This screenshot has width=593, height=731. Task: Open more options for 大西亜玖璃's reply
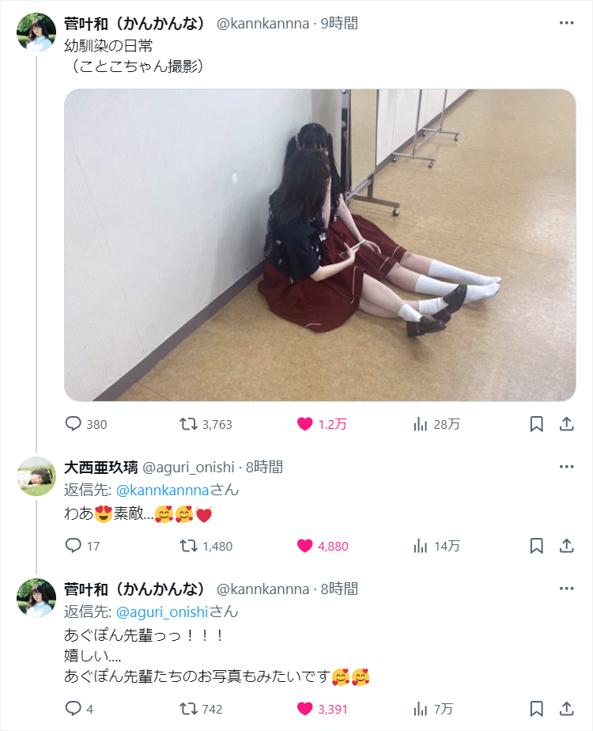pyautogui.click(x=566, y=467)
